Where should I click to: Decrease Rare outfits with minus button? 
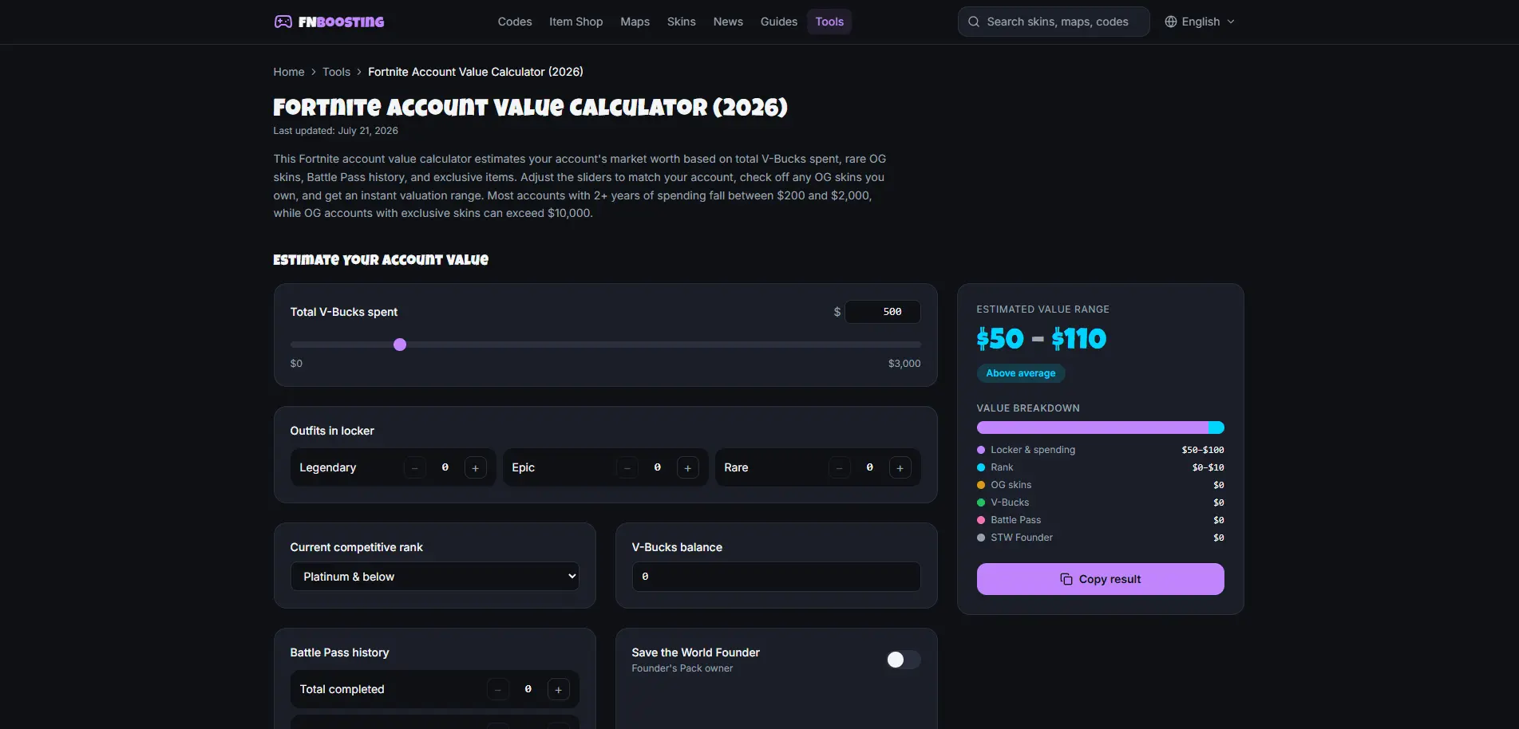coord(840,468)
